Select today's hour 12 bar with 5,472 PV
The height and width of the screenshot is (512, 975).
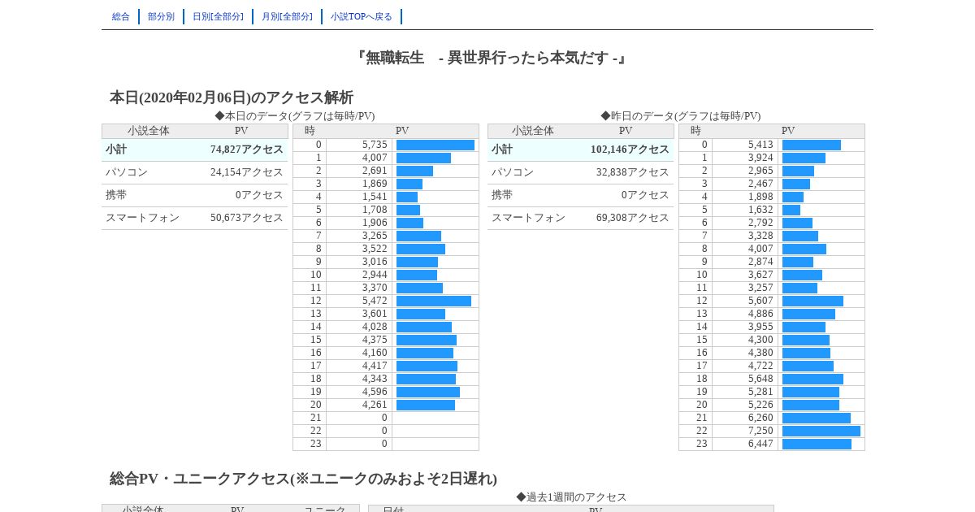point(434,302)
